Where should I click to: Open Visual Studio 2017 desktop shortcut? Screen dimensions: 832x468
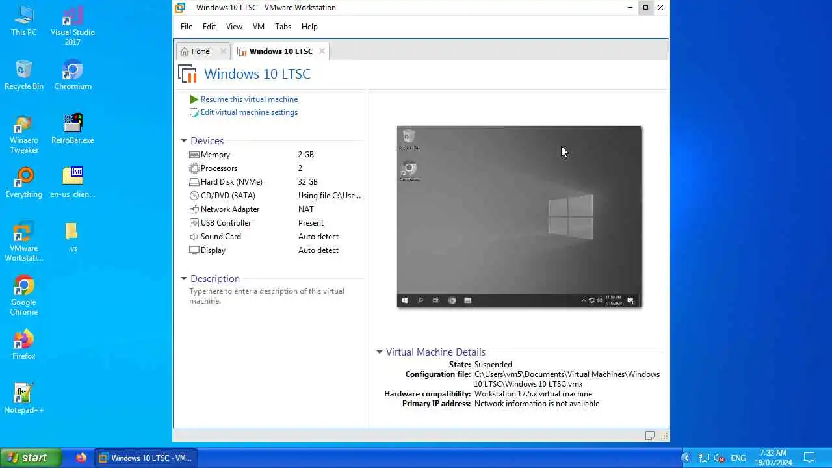tap(73, 26)
